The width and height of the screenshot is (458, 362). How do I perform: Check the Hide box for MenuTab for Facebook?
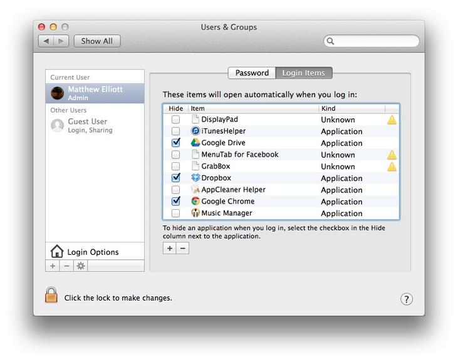175,155
